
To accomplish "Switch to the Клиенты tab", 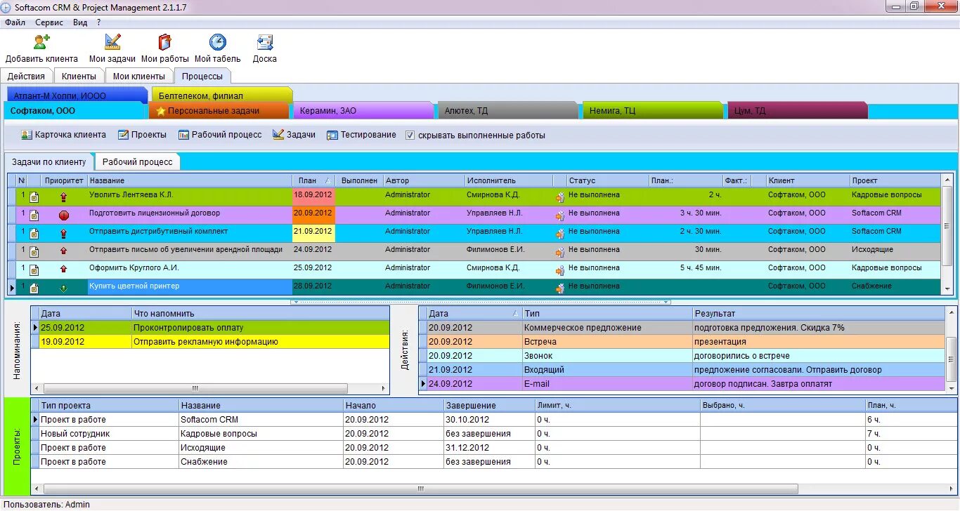I will [x=79, y=76].
